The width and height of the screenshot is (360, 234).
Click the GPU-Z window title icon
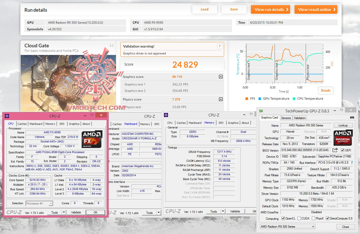click(x=261, y=111)
